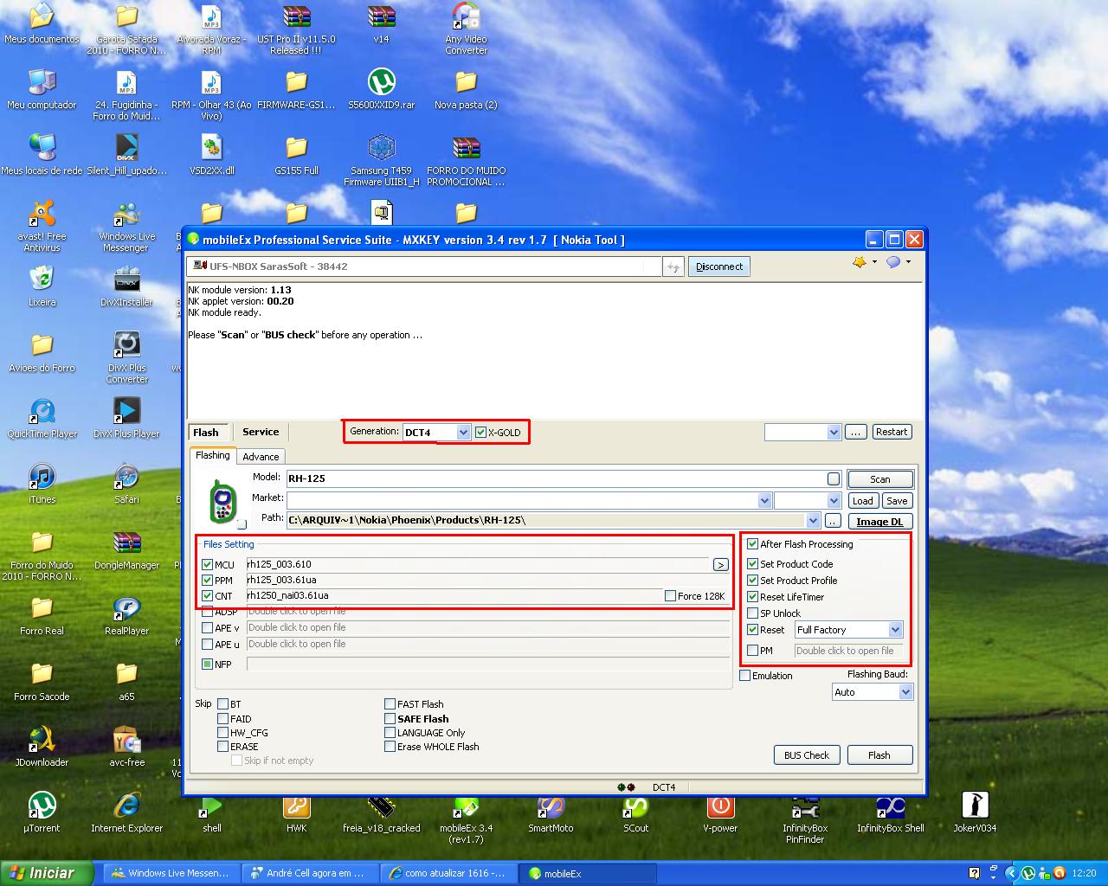The image size is (1108, 886).
Task: Open the star favorites icon in mobileEx
Action: pyautogui.click(x=860, y=261)
